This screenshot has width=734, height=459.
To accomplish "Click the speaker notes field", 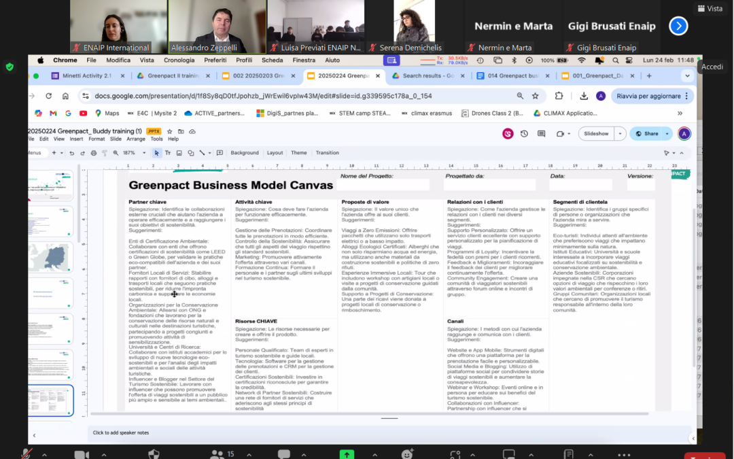I will [389, 433].
